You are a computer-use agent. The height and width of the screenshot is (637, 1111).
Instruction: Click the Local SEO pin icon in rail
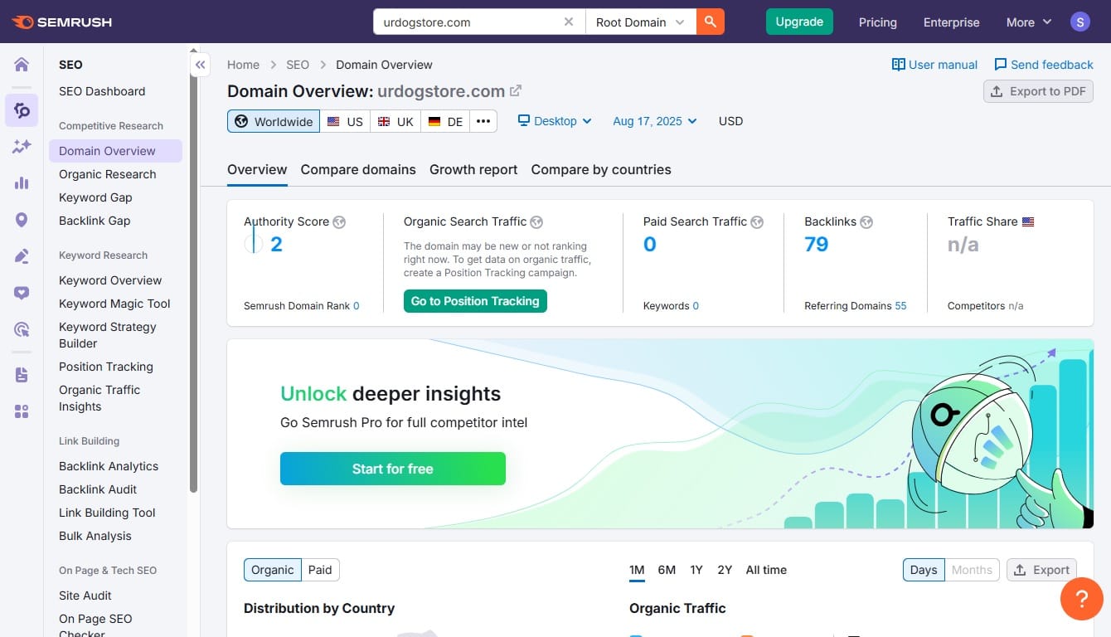22,220
